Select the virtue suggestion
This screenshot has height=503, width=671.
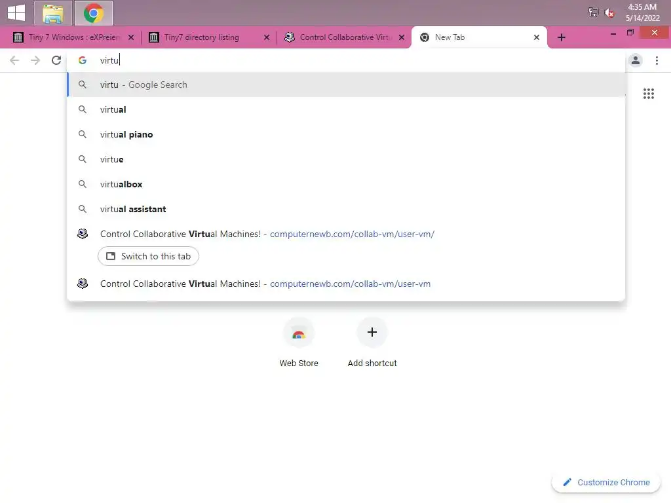346,159
